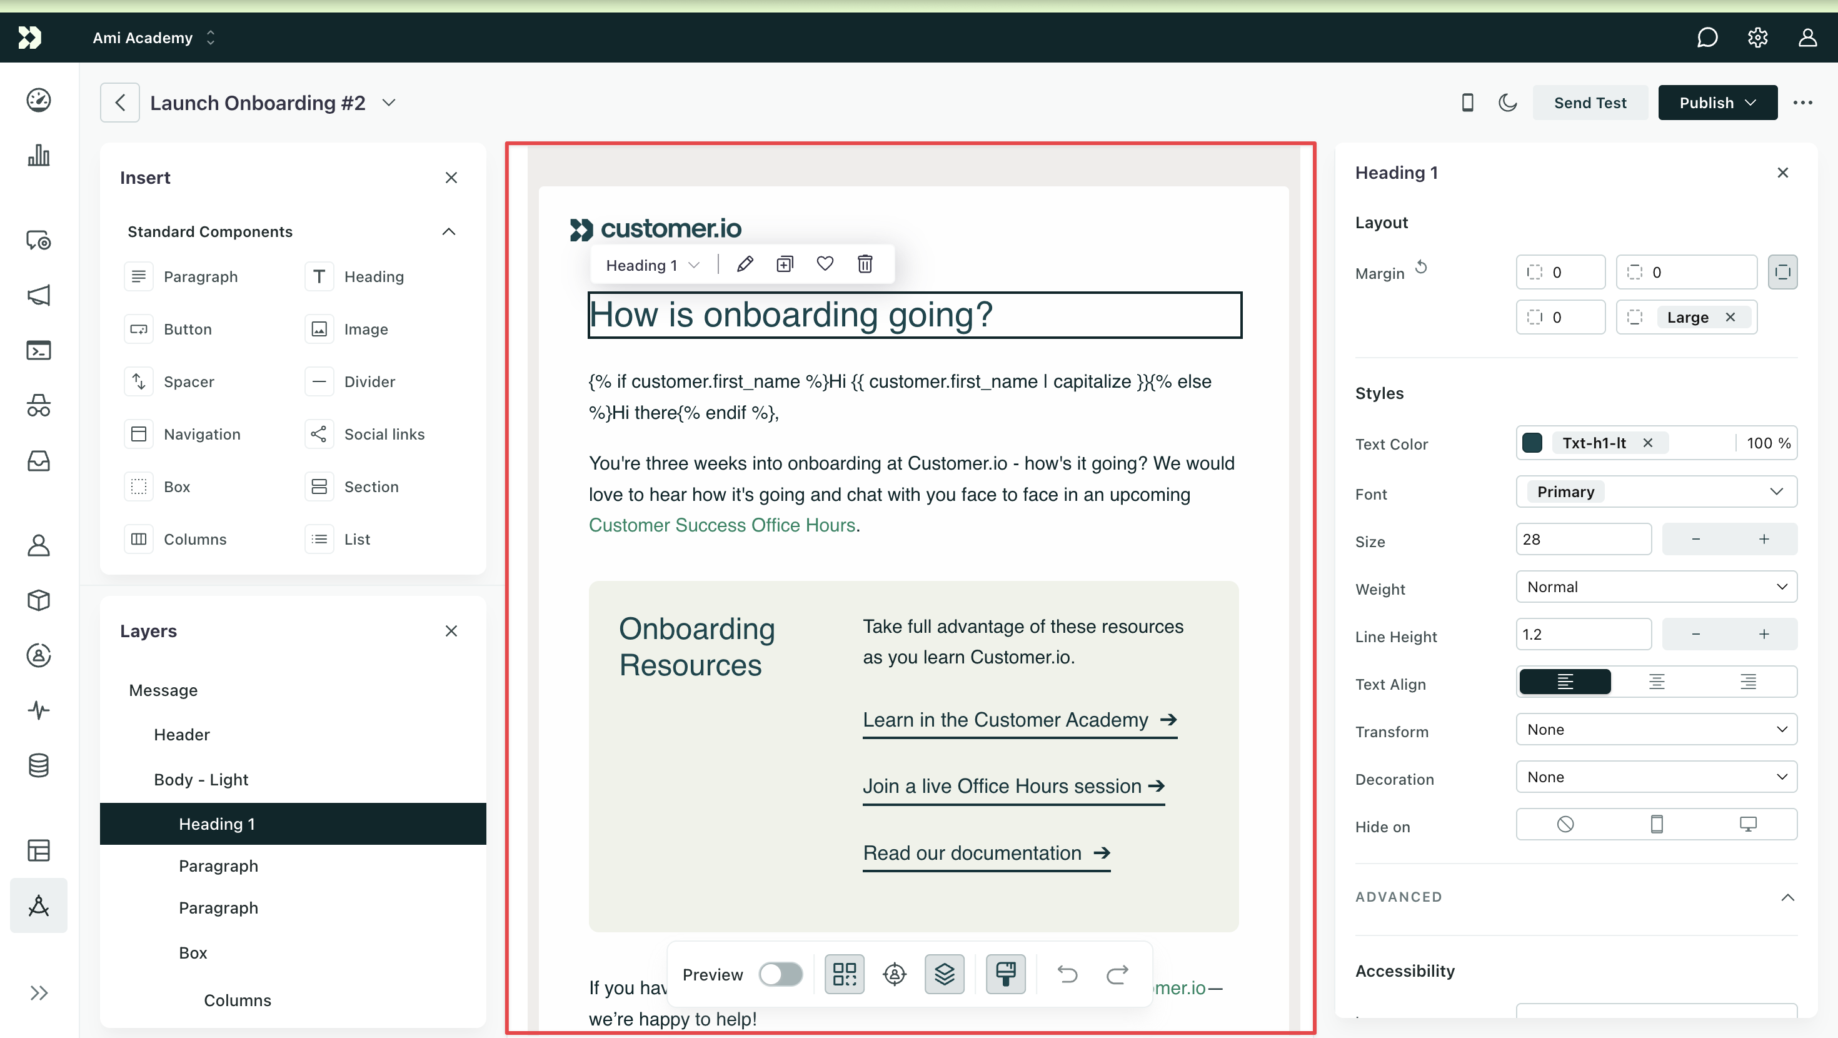Select Body - Light layer
The width and height of the screenshot is (1838, 1038).
coord(201,779)
